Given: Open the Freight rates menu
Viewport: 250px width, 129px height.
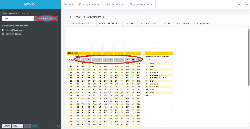Looking at the screenshot, I should 89,4.
